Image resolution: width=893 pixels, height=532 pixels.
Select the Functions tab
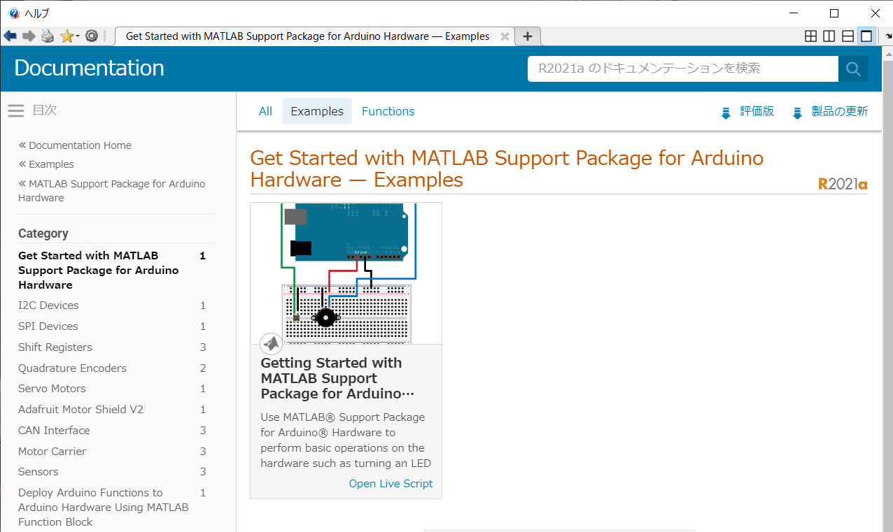click(388, 111)
